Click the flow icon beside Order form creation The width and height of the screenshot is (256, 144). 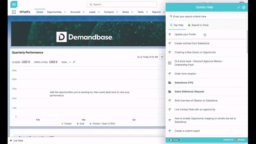[x=170, y=74]
